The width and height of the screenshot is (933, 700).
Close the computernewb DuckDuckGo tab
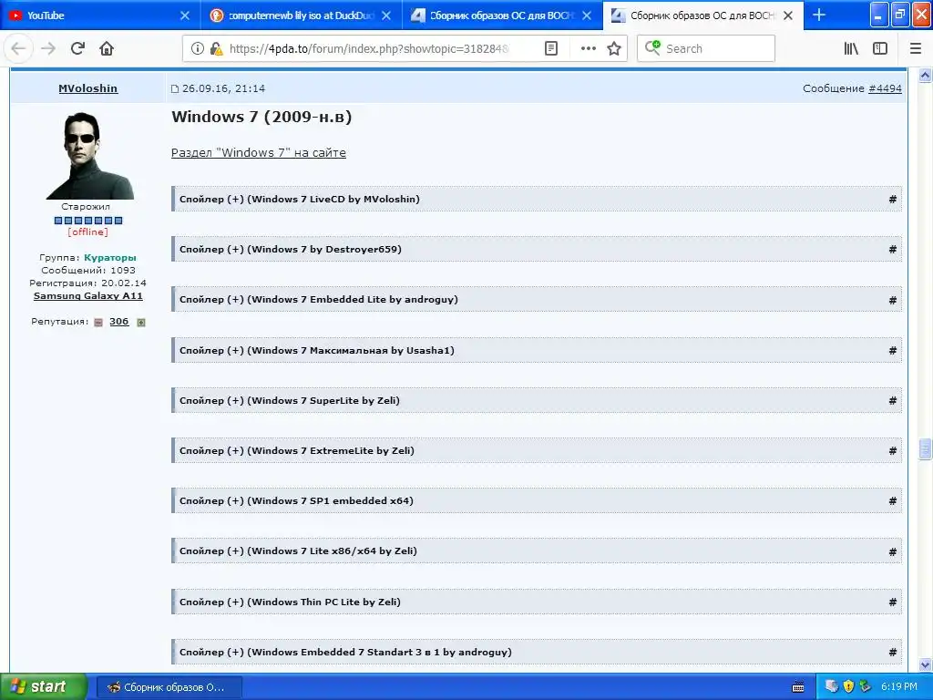tap(386, 15)
